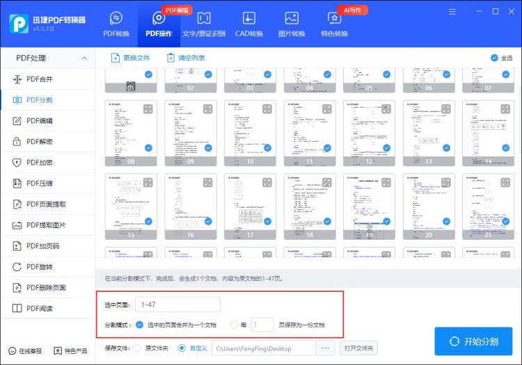Select 原文件夹 as save location
This screenshot has height=365, width=522.
pos(137,348)
